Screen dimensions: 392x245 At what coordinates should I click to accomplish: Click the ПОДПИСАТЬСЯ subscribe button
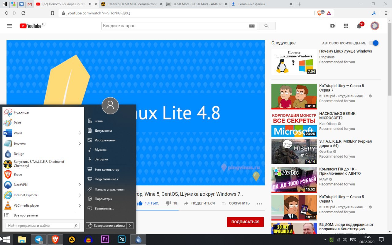point(245,222)
